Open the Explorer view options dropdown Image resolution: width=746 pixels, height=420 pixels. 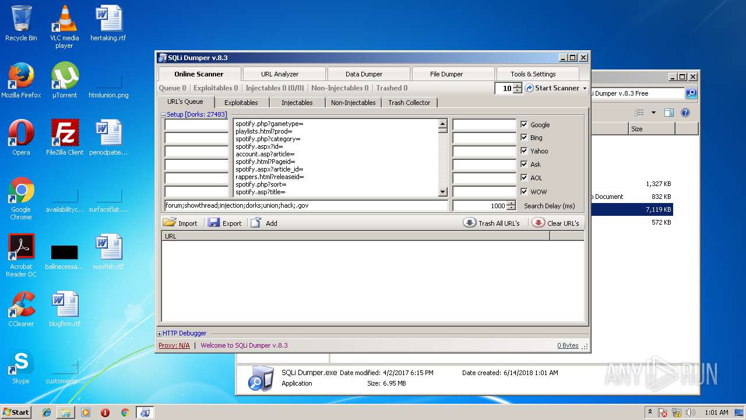pyautogui.click(x=653, y=113)
